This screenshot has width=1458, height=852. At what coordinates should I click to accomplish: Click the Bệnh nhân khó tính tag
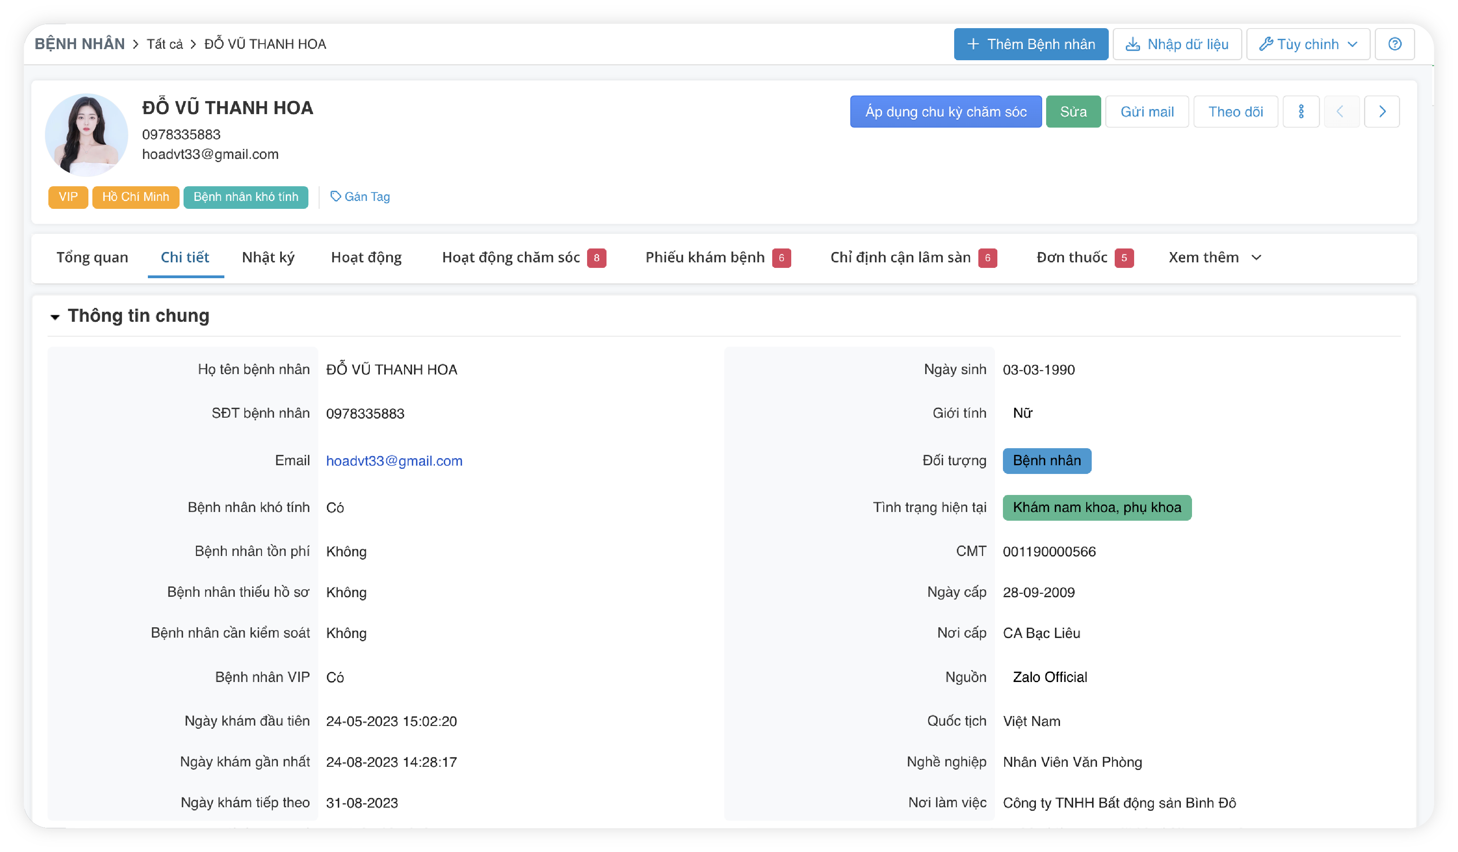click(x=245, y=197)
